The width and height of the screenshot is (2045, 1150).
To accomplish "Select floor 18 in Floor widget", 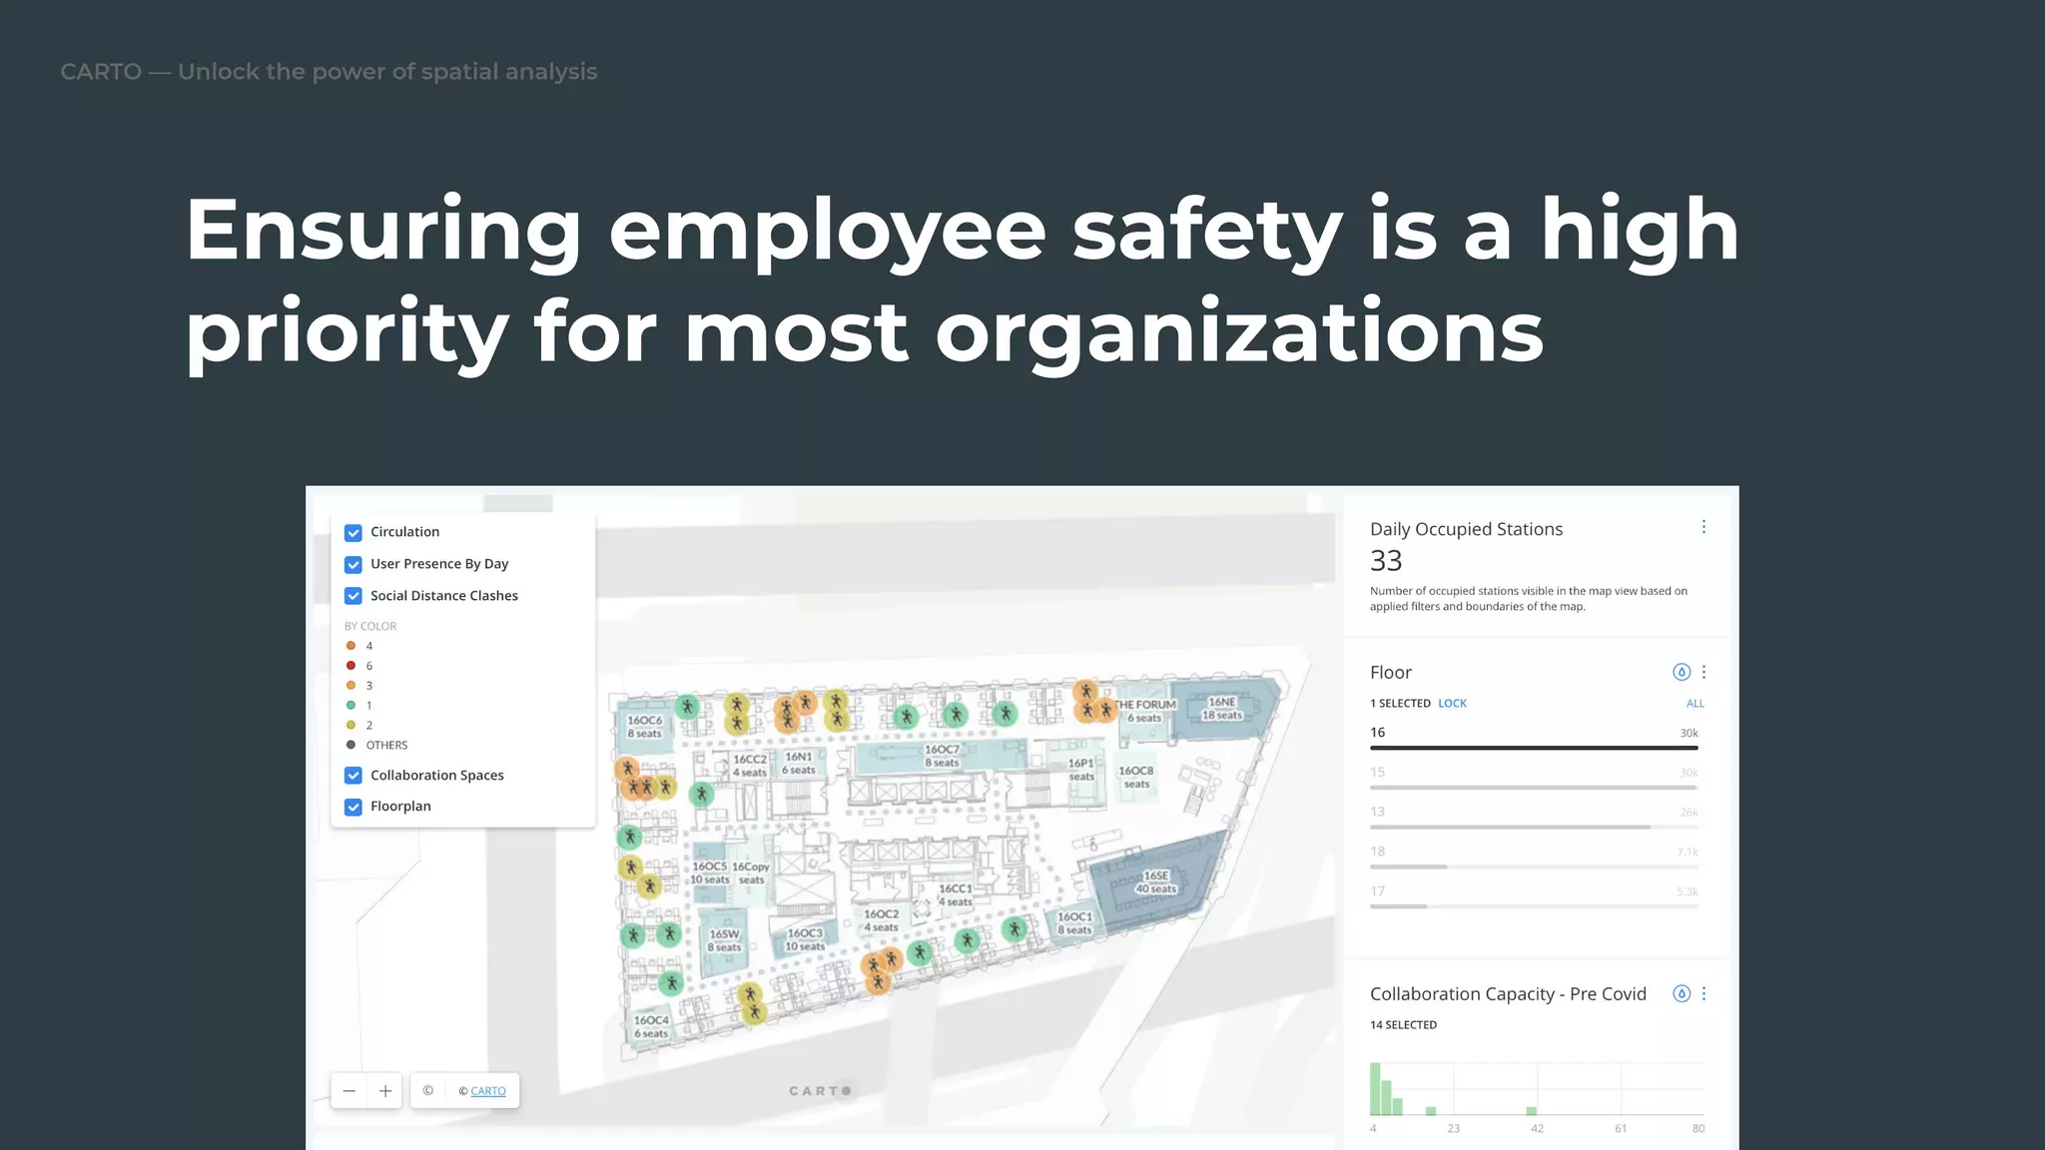I will coord(1534,859).
